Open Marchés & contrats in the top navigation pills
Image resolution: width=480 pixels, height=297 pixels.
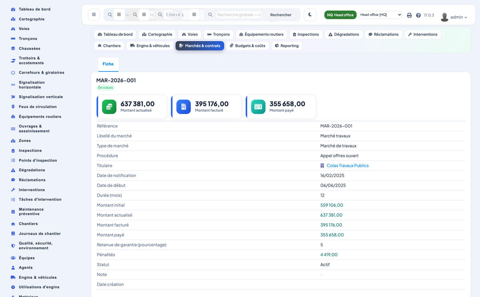point(200,46)
